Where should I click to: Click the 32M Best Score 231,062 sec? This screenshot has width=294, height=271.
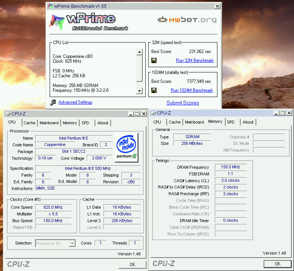(x=200, y=52)
